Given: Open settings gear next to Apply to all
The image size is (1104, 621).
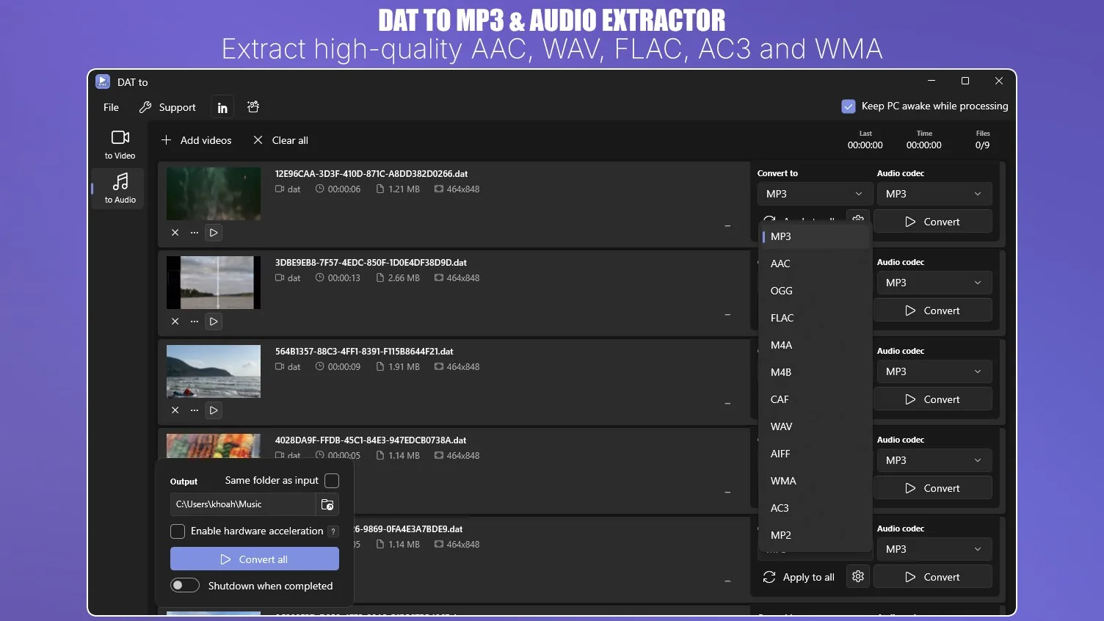Looking at the screenshot, I should pyautogui.click(x=858, y=577).
